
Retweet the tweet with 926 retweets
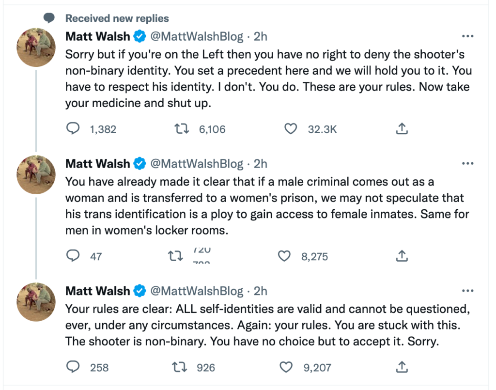(x=180, y=367)
